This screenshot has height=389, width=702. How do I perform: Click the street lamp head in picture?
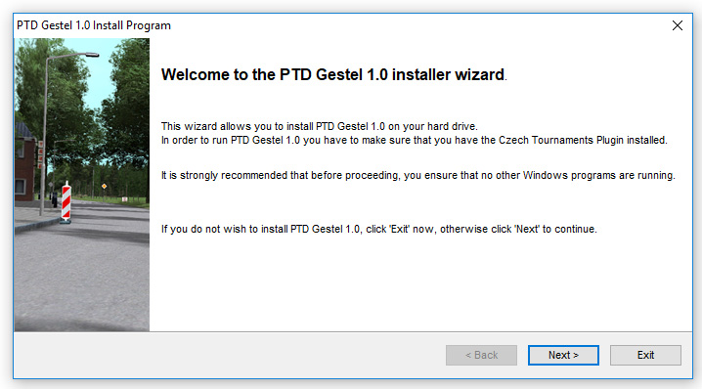coord(92,55)
